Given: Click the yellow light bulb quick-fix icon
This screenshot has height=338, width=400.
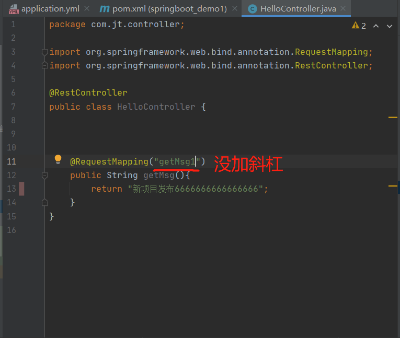Looking at the screenshot, I should point(58,159).
